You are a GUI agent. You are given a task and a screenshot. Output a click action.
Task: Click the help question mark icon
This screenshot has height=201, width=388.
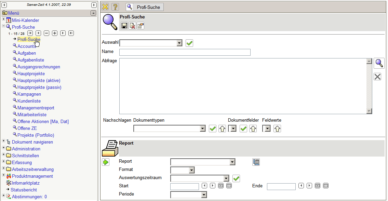click(x=115, y=7)
